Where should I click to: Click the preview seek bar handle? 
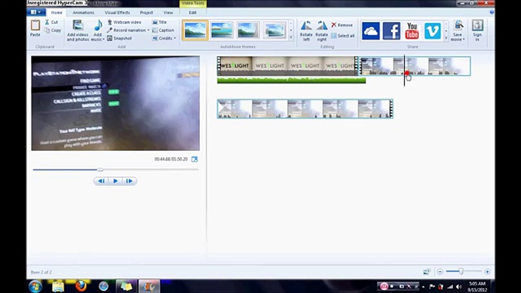(100, 169)
